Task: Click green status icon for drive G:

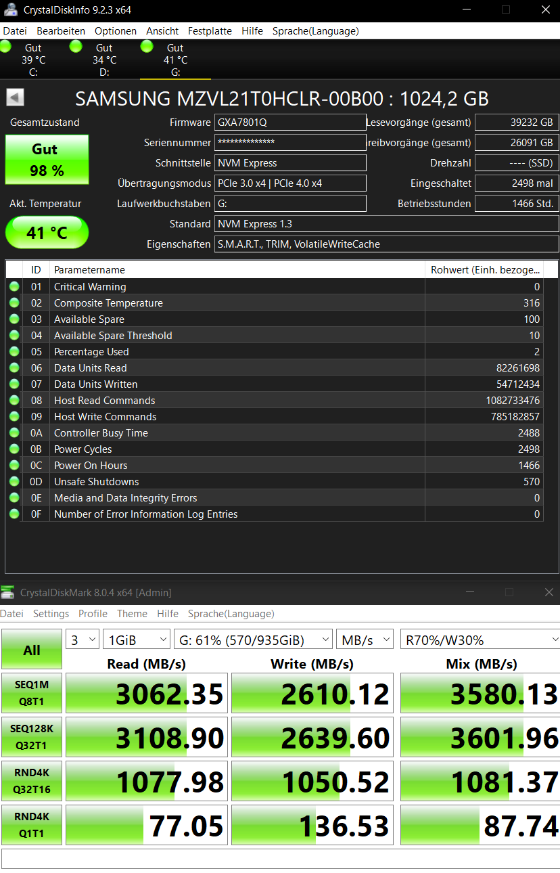Action: pyautogui.click(x=147, y=46)
